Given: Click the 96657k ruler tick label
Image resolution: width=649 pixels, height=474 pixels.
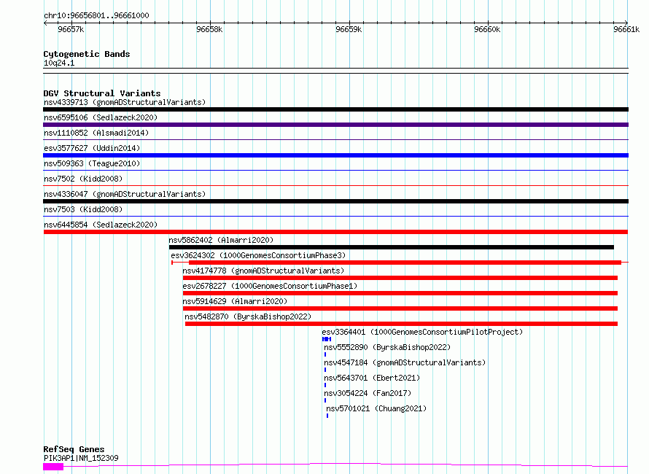Looking at the screenshot, I should pos(71,29).
